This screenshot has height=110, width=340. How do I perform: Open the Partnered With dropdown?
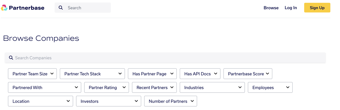coord(44,88)
